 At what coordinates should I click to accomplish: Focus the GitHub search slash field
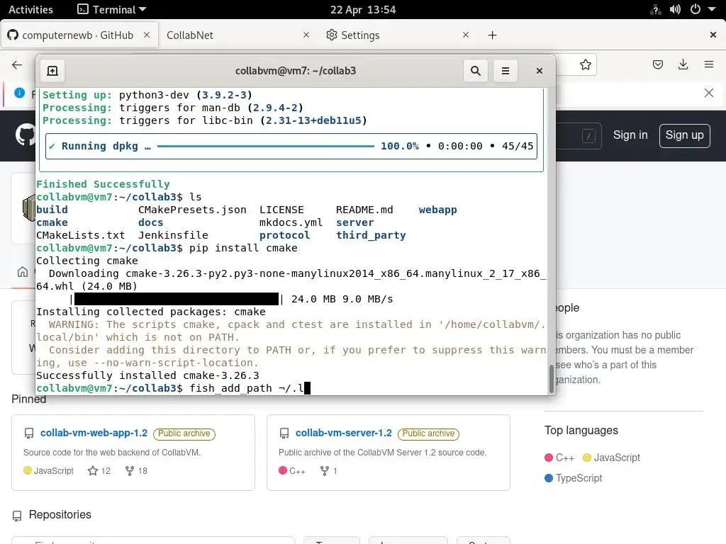point(588,136)
